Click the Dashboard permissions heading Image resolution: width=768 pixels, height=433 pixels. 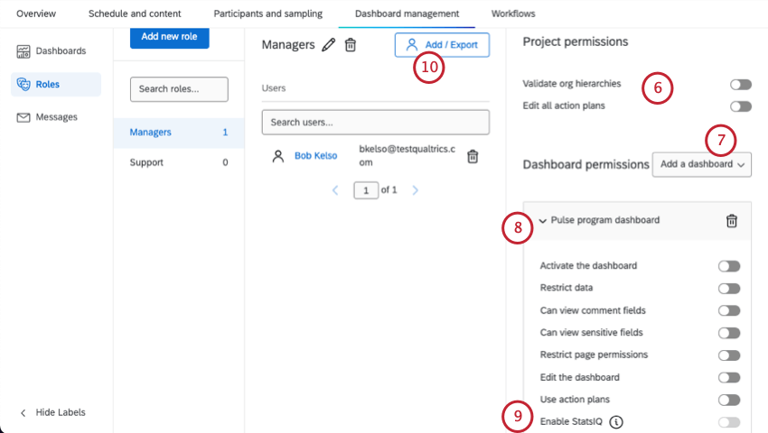point(585,164)
